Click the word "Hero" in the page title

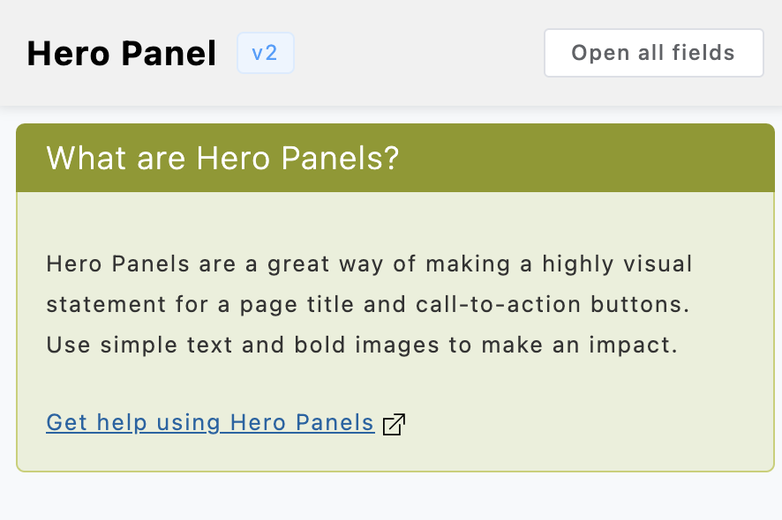pos(68,54)
